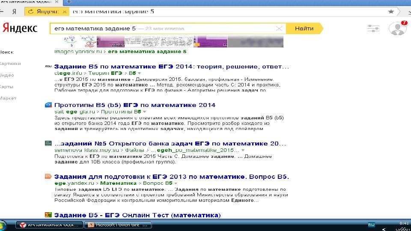Close the егэ математика browser tab

[x=57, y=2]
